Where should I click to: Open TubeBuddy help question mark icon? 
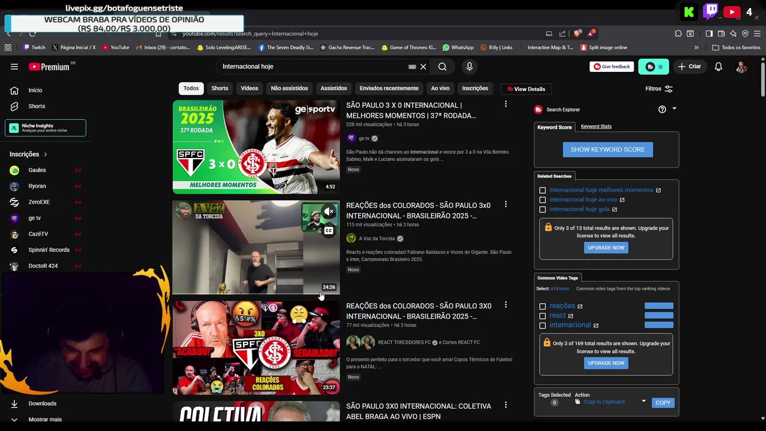(x=662, y=110)
